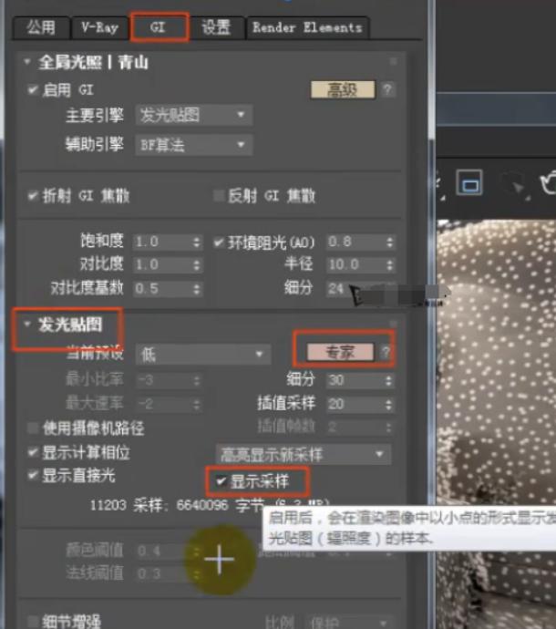Expand the 当前预设 preset dropdown
Screen dimensions: 556x629
pyautogui.click(x=202, y=354)
